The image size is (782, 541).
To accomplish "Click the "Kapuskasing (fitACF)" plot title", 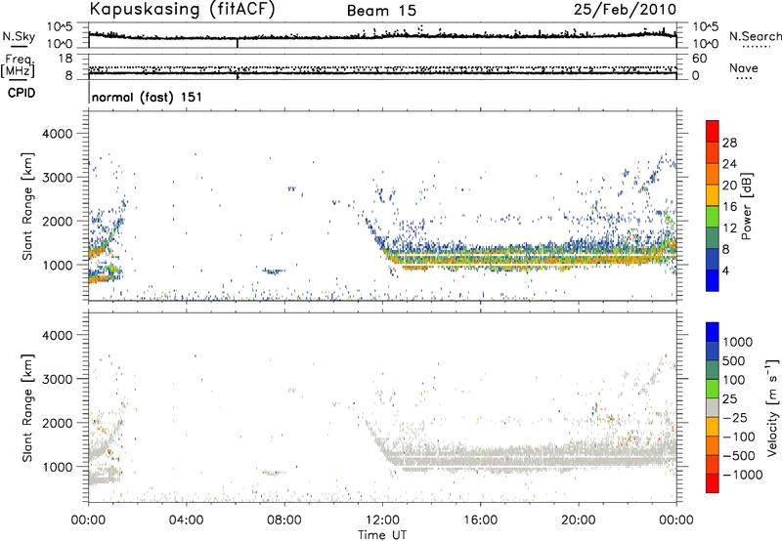I will tap(182, 9).
